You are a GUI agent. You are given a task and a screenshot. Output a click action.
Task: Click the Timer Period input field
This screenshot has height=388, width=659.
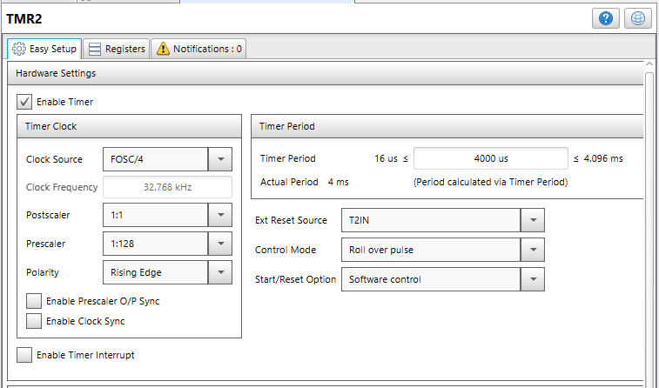coord(490,158)
